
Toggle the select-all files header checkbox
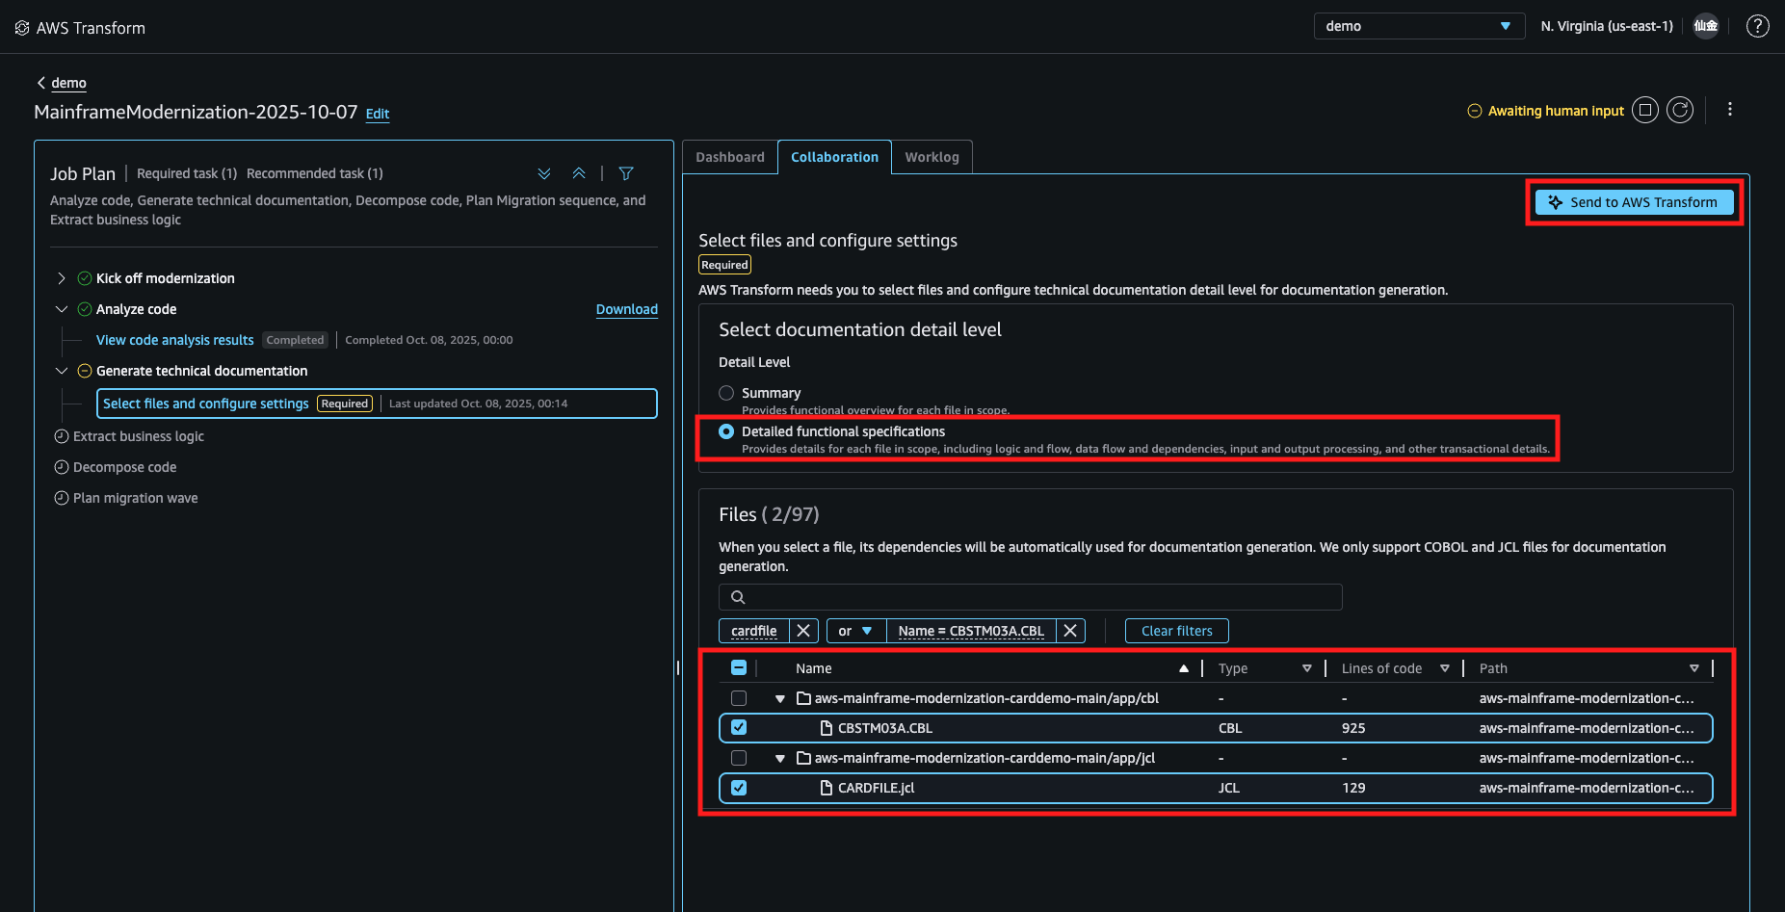point(739,668)
